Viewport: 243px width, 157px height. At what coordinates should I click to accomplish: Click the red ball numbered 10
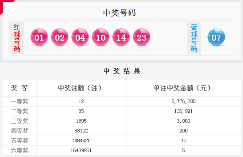(100, 37)
